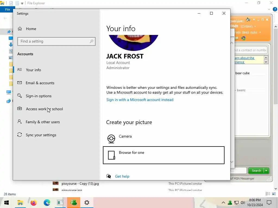Click the Sync your settings arrows icon
Screen dimensions: 278x208
point(20,135)
